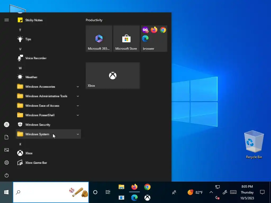Image resolution: width=271 pixels, height=203 pixels.
Task: Expand the Windows PowerShell folder chevron
Action: (x=78, y=115)
